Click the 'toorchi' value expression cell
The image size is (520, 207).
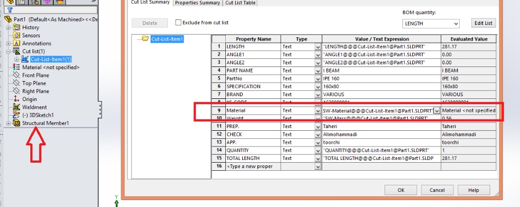381,142
